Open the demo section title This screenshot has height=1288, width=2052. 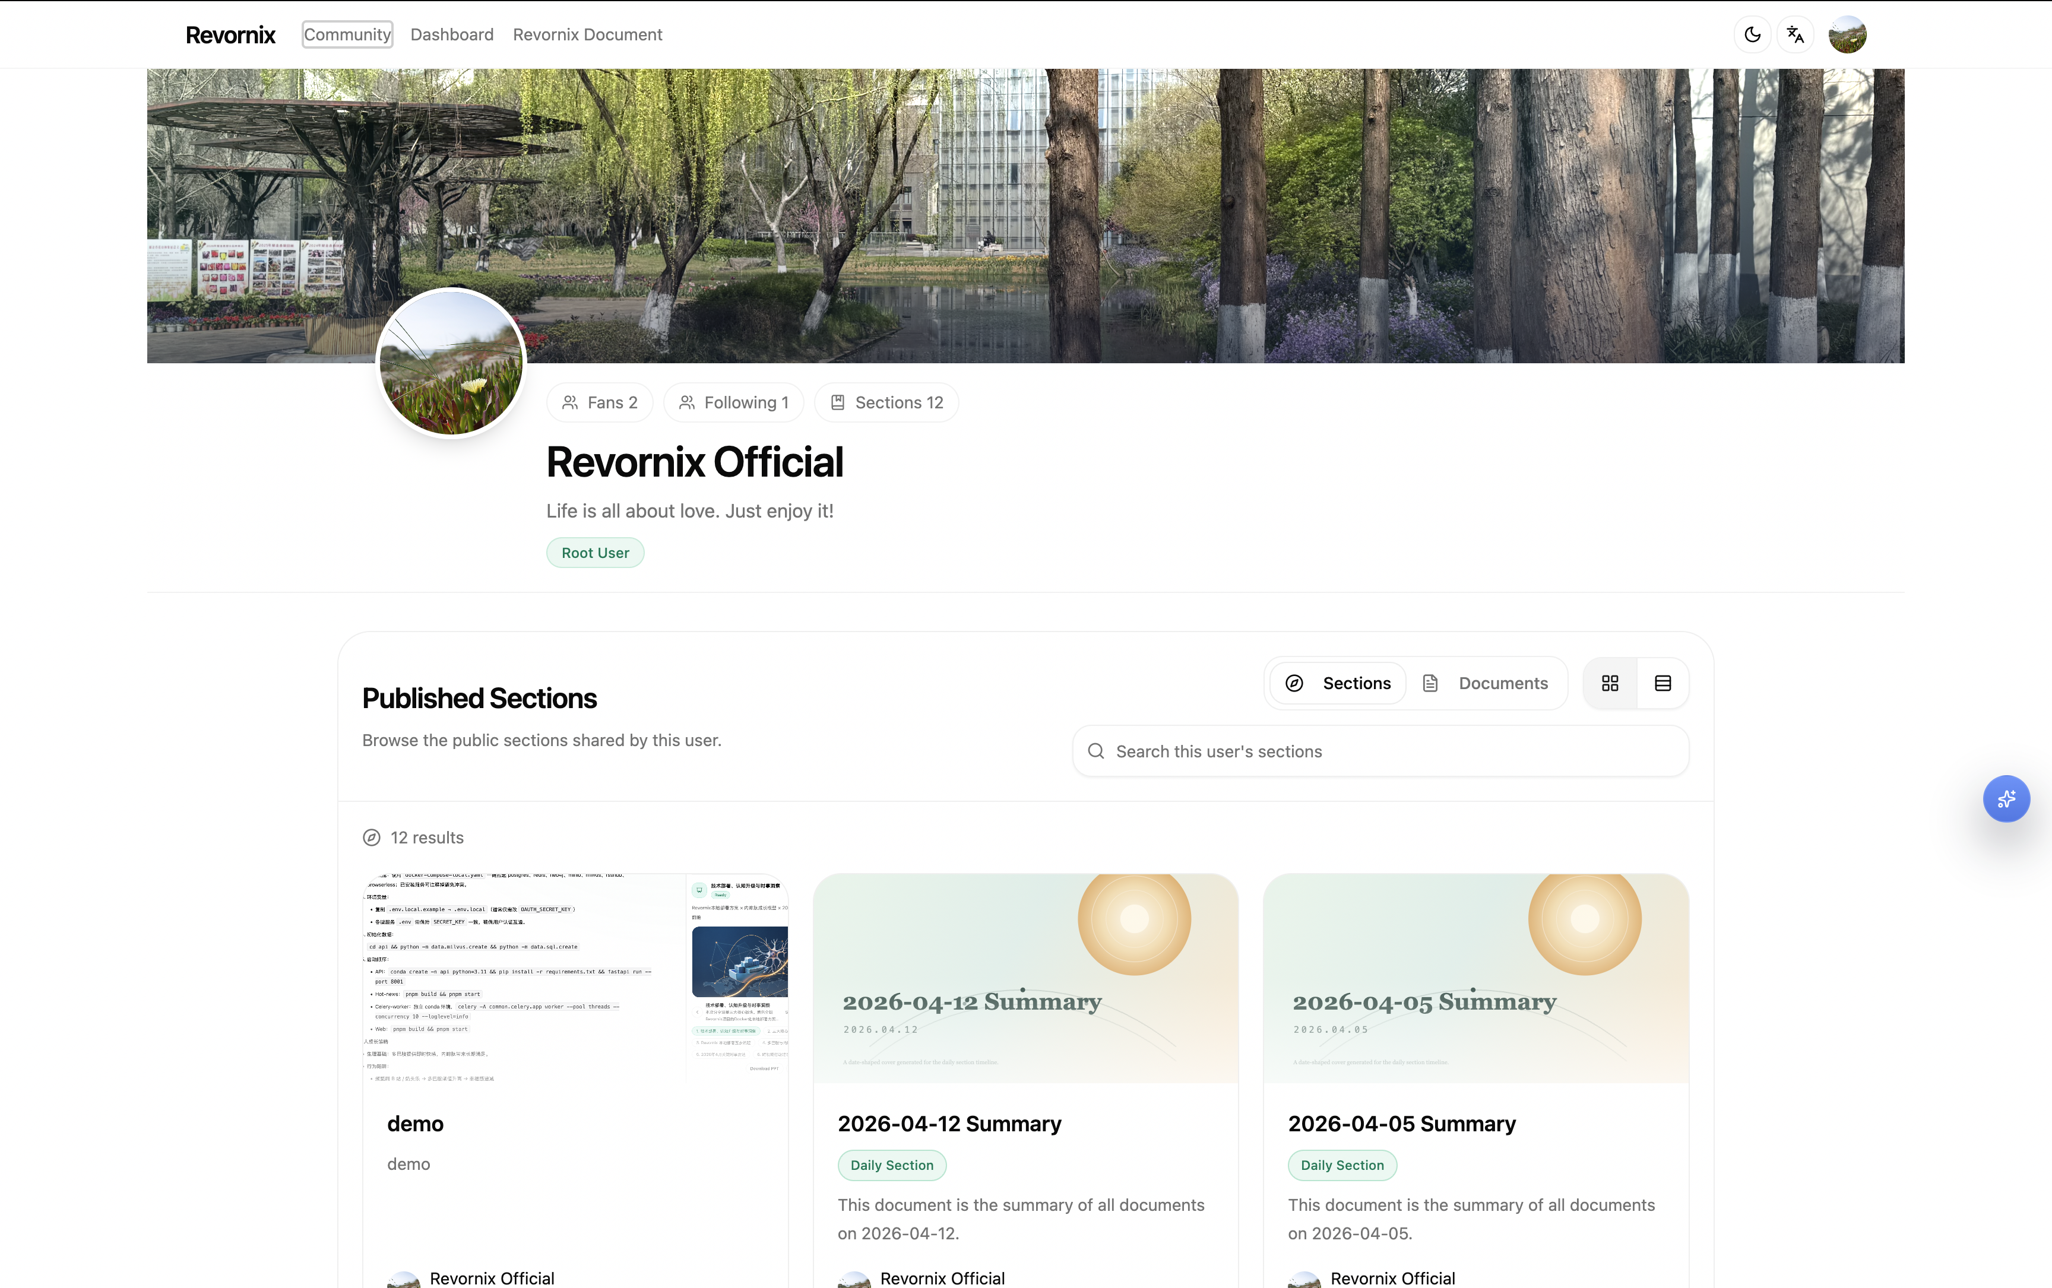pyautogui.click(x=415, y=1124)
